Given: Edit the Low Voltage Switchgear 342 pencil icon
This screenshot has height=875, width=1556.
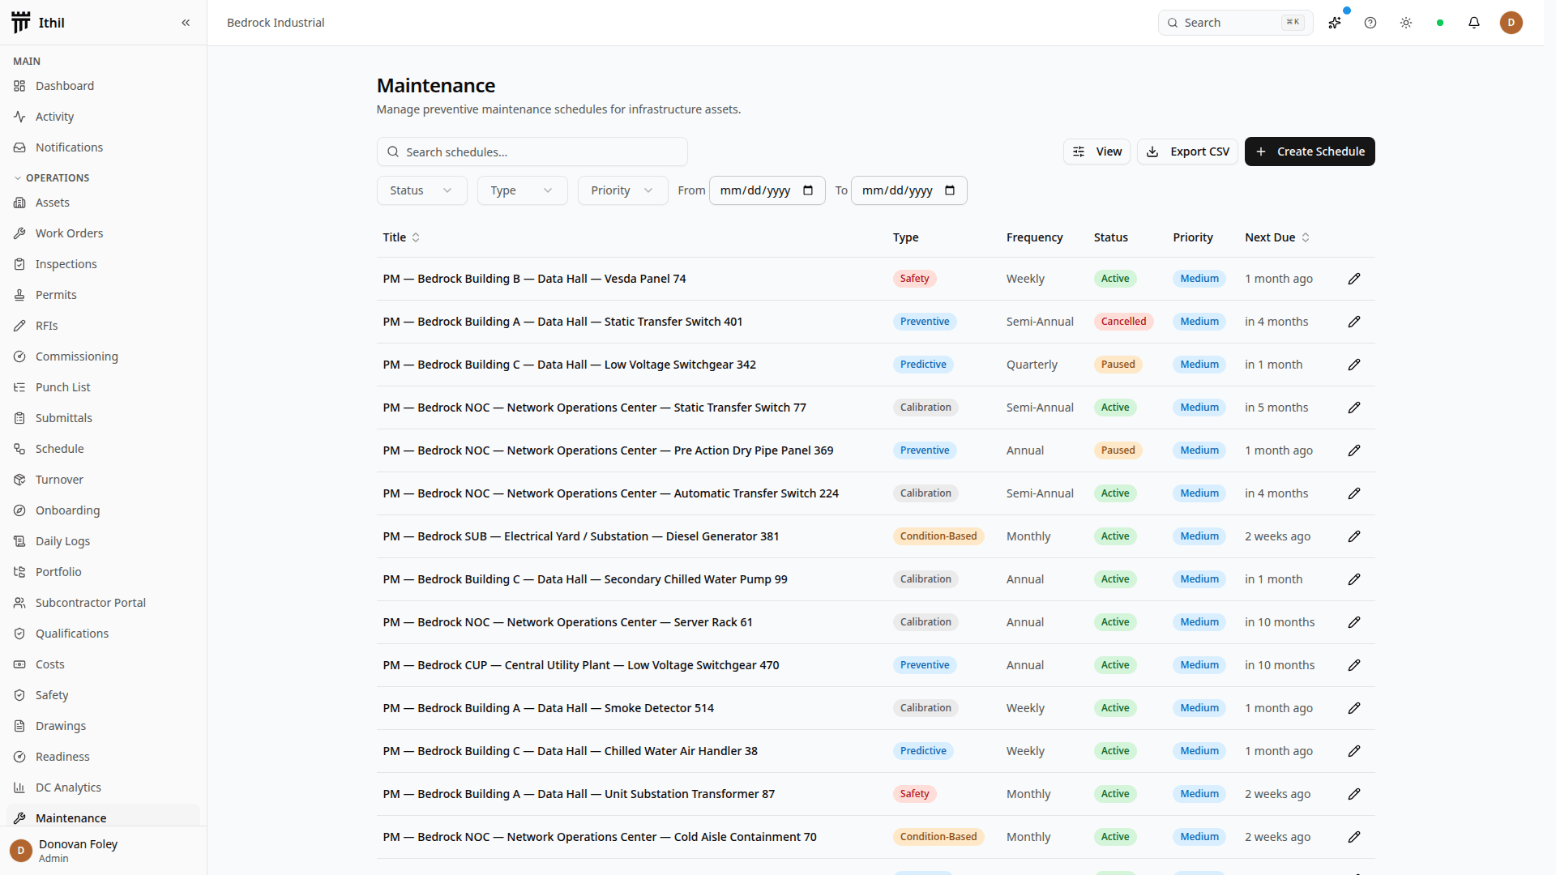Looking at the screenshot, I should coord(1354,365).
